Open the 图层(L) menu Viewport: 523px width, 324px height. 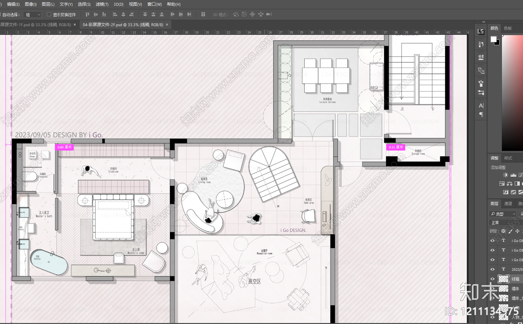coord(48,4)
